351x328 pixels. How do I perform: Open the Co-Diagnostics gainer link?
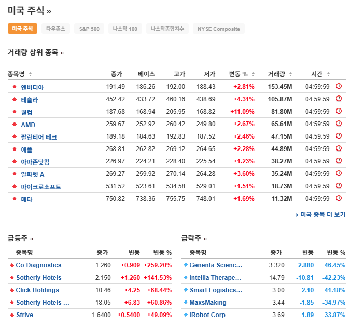pyautogui.click(x=38, y=265)
